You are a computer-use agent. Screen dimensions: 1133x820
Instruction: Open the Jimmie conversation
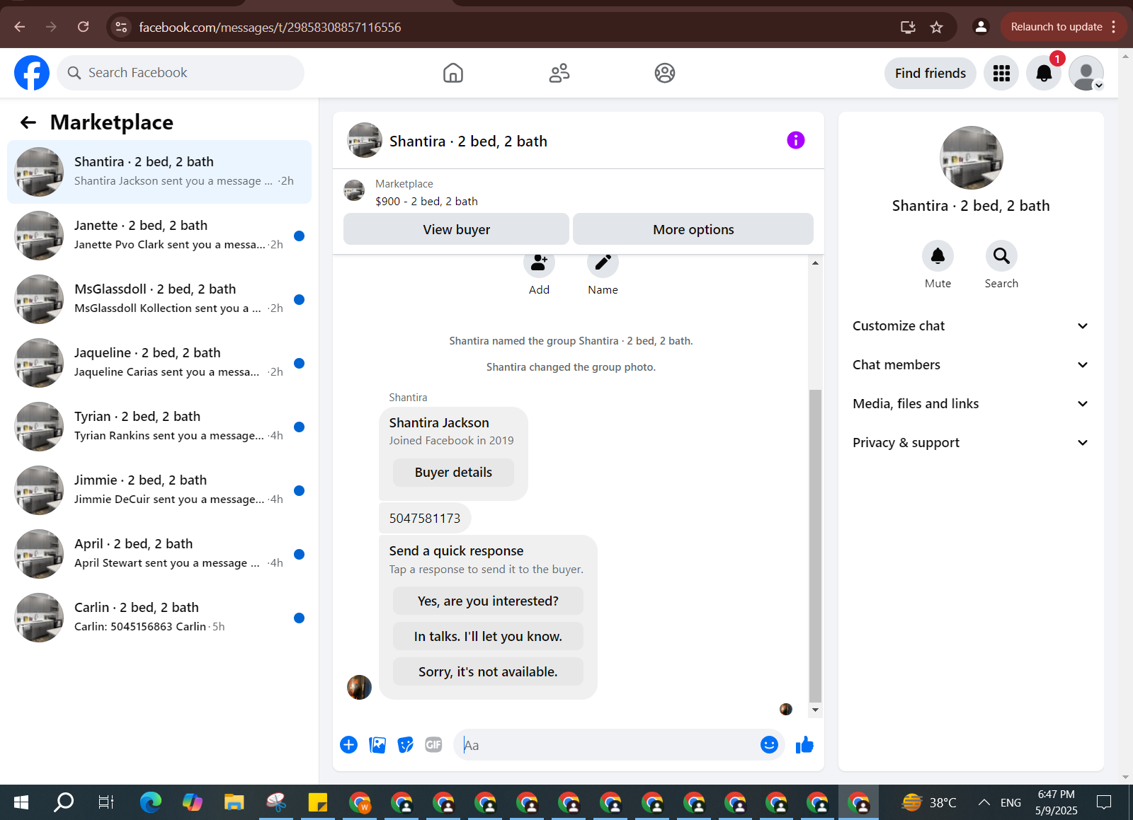(x=159, y=490)
